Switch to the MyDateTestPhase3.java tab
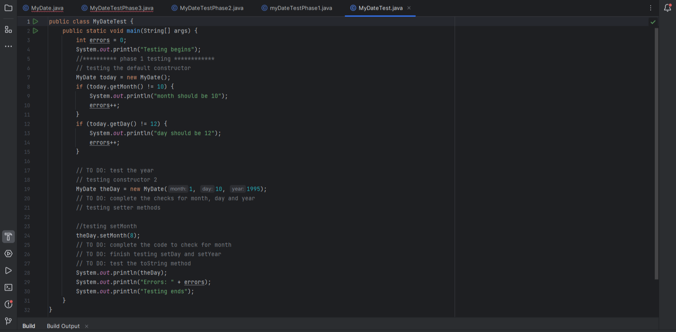Viewport: 676px width, 332px height. [117, 8]
